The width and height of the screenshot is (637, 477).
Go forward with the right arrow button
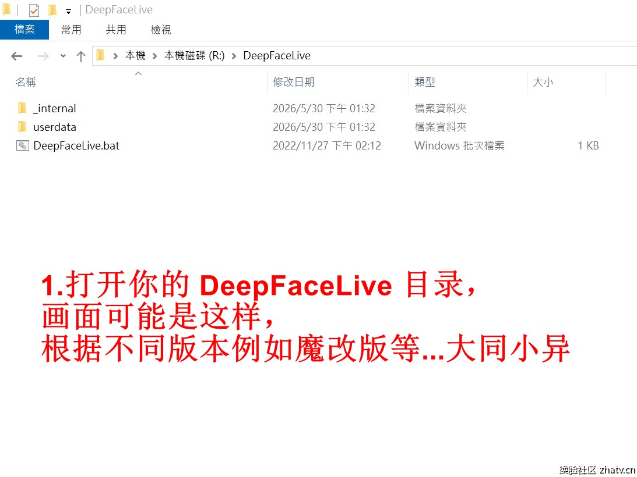pyautogui.click(x=43, y=56)
